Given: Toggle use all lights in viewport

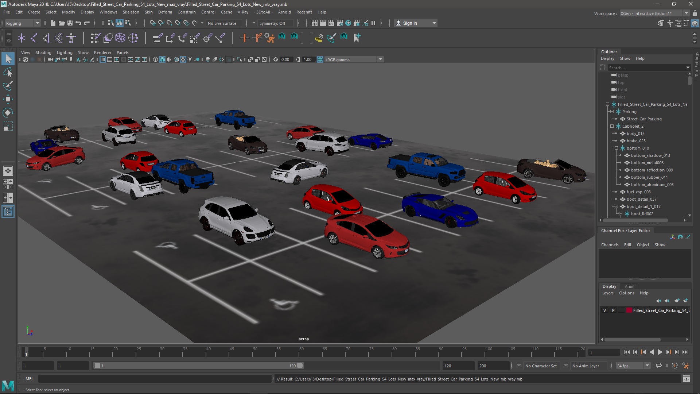Looking at the screenshot, I should (190, 59).
